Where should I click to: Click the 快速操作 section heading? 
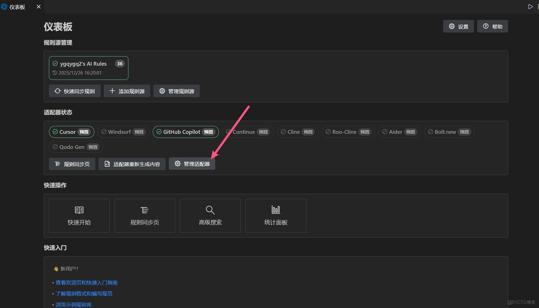point(55,185)
